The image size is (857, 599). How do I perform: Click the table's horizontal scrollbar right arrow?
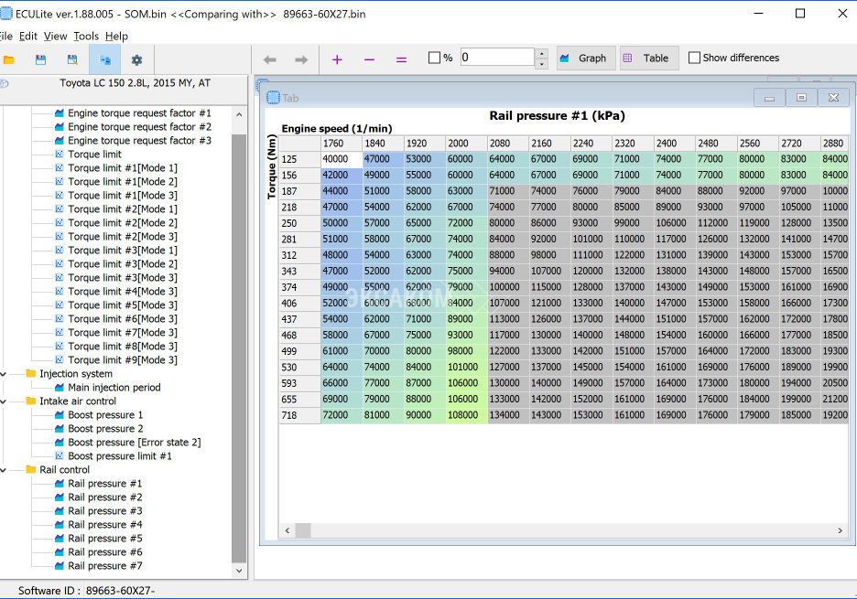coord(840,530)
